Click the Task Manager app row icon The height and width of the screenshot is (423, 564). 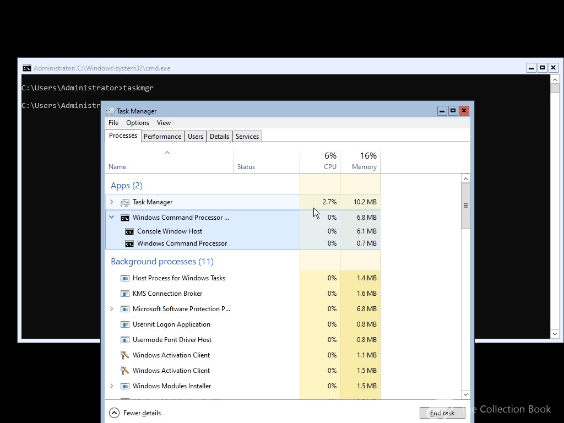click(x=125, y=203)
